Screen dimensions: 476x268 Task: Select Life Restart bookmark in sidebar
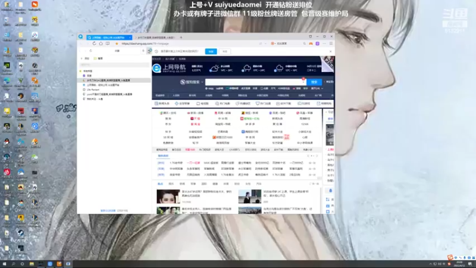[x=93, y=90]
